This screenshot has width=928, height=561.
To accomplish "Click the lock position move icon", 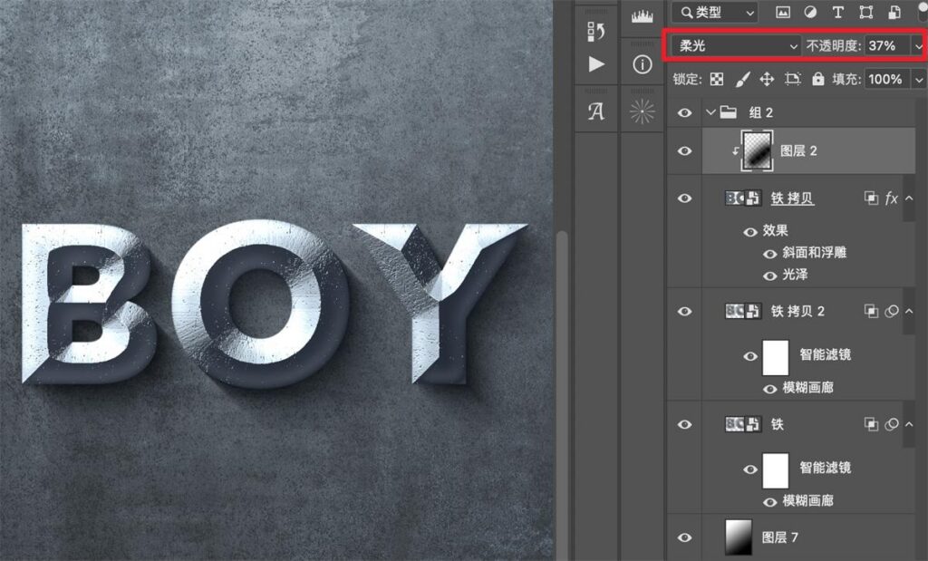I will (x=767, y=79).
